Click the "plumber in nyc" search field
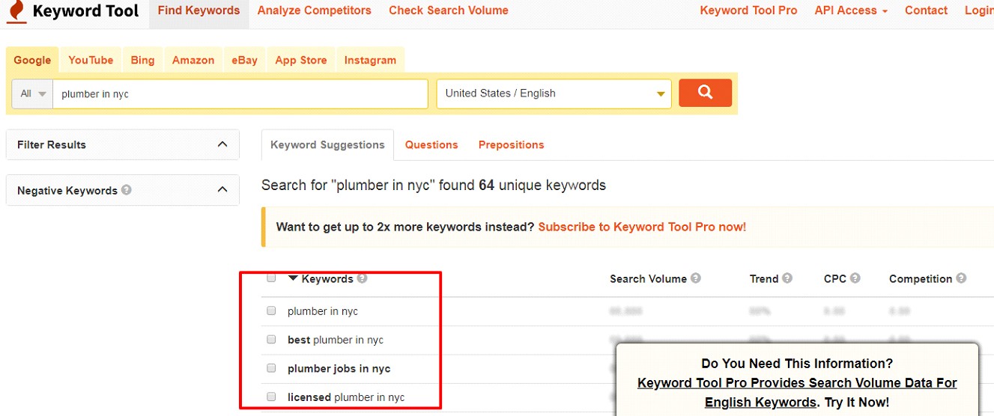This screenshot has height=416, width=994. tap(240, 94)
